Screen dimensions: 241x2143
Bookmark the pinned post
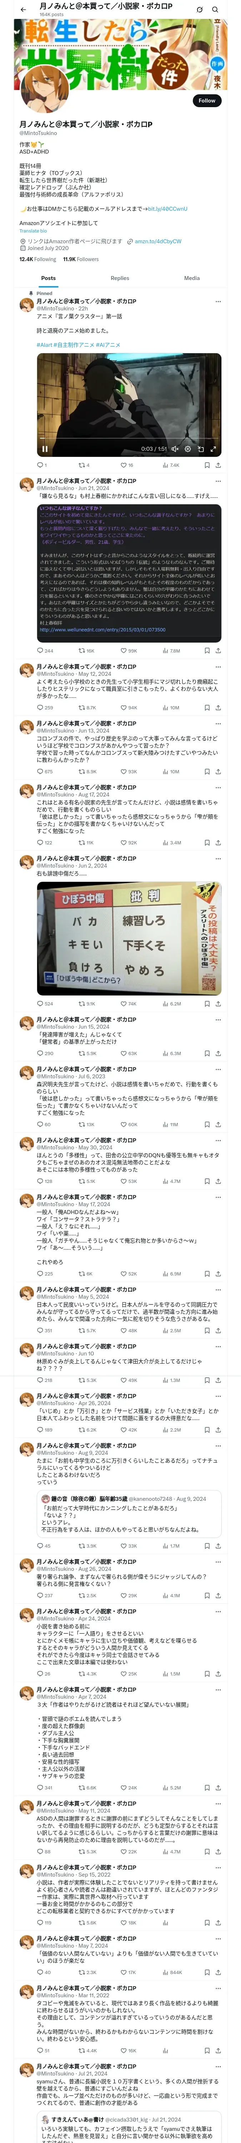click(207, 465)
